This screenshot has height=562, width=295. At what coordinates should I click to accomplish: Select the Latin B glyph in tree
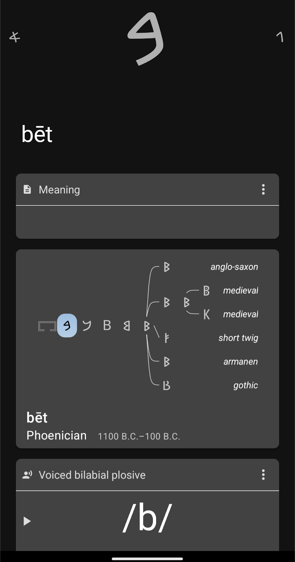coord(107,326)
